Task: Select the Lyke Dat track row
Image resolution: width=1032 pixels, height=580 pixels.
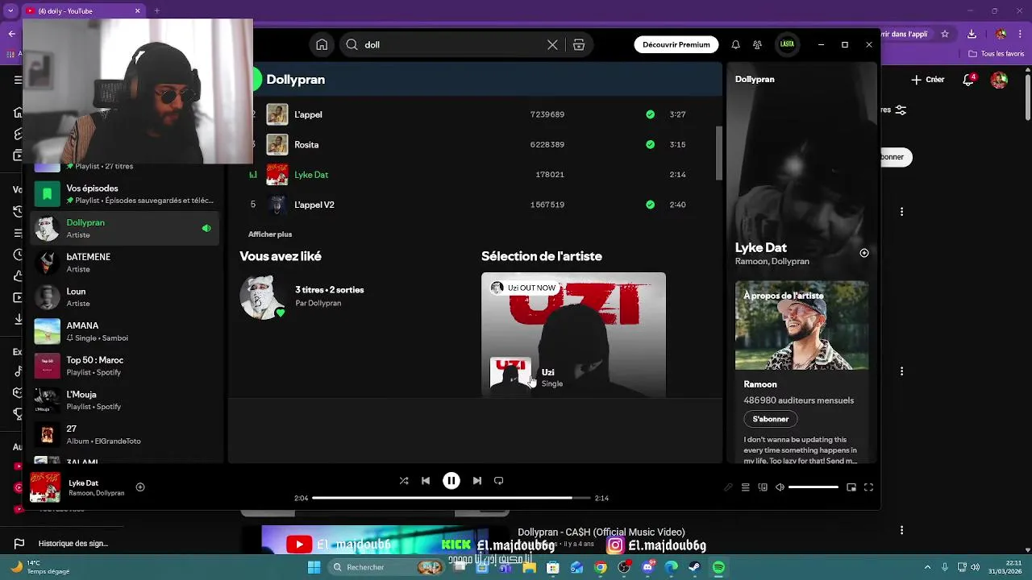Action: click(476, 175)
